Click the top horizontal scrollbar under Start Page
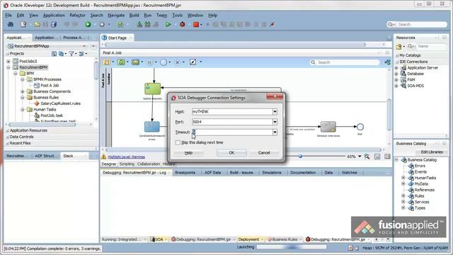 point(235,45)
